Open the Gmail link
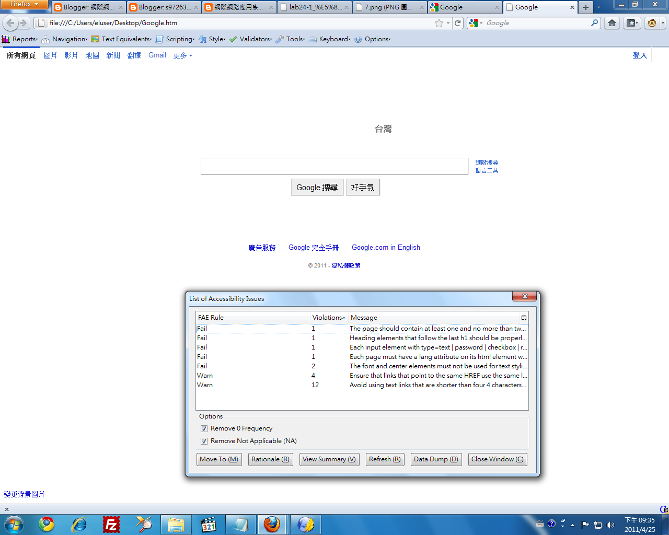 coord(157,55)
